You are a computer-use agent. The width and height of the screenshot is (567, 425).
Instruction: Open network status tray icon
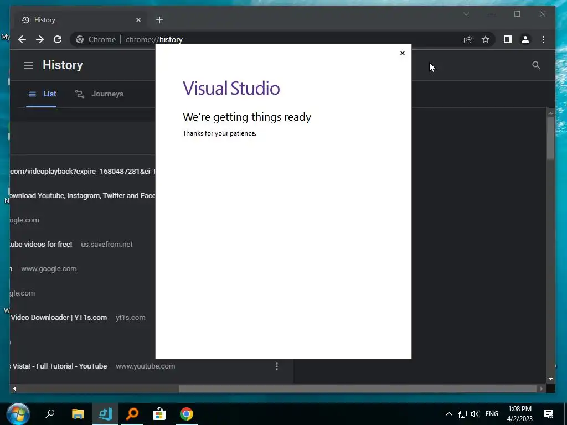coord(462,414)
